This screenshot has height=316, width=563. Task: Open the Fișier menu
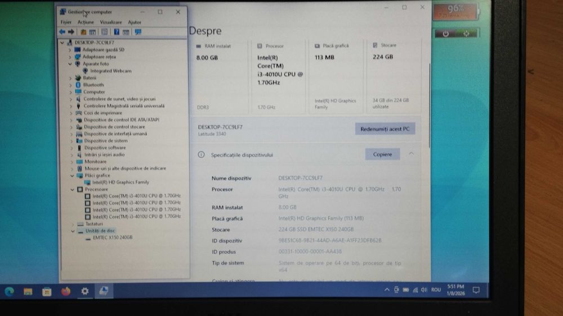coord(66,22)
